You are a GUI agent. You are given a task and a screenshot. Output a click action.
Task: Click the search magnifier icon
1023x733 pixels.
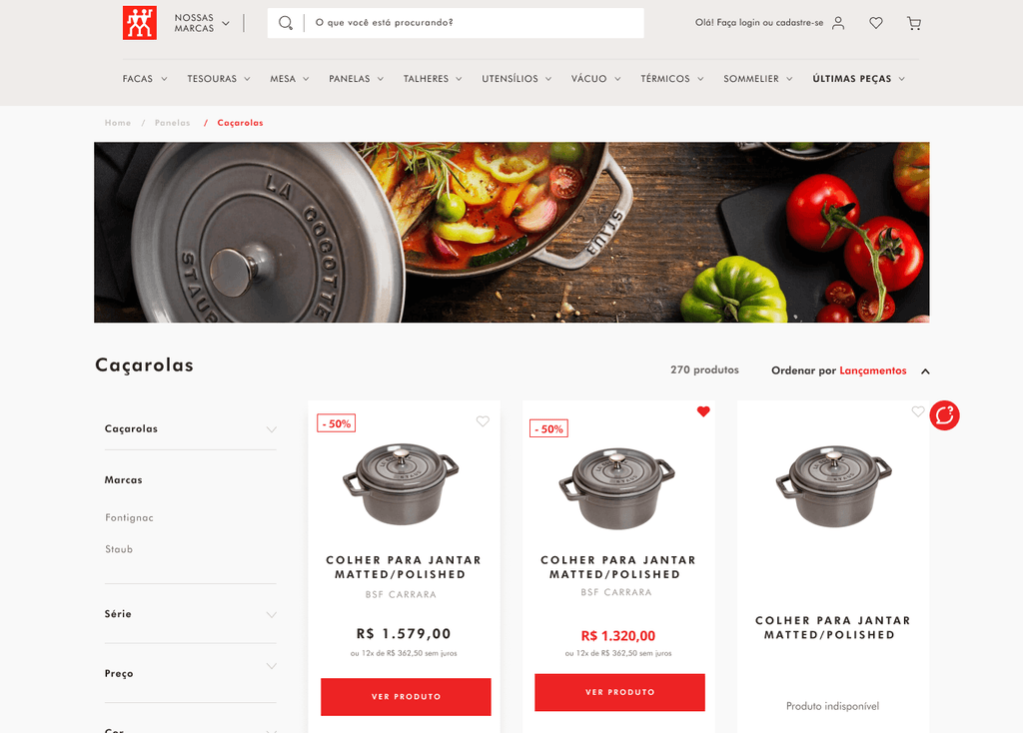[x=285, y=23]
